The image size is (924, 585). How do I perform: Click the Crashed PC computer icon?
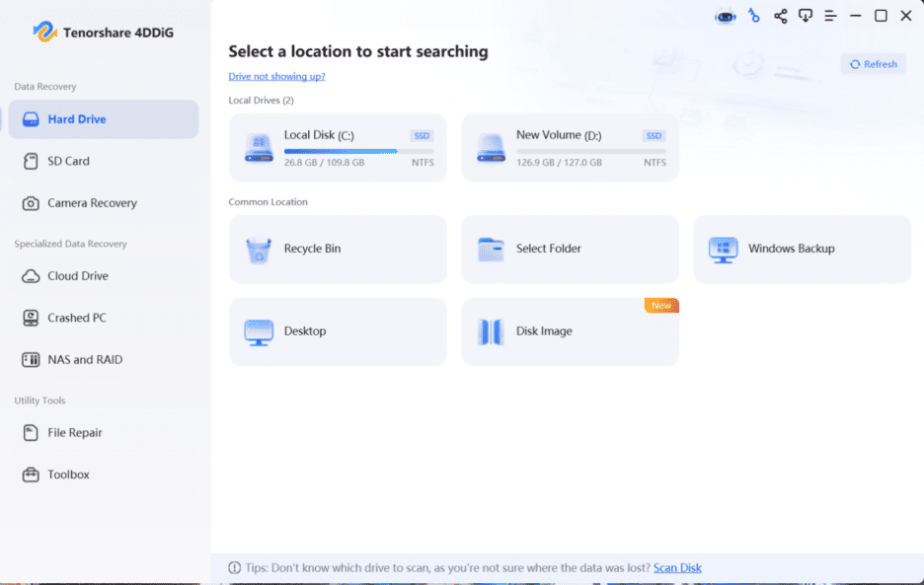pyautogui.click(x=31, y=318)
